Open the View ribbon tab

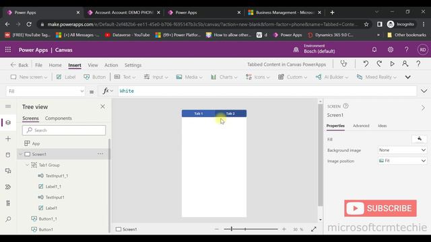coord(93,65)
